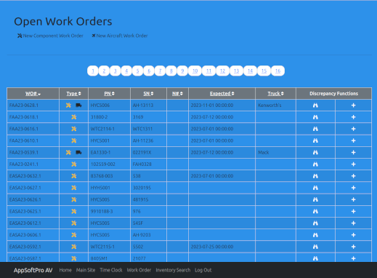Open Time Clock in navbar
Image resolution: width=377 pixels, height=278 pixels.
111,270
